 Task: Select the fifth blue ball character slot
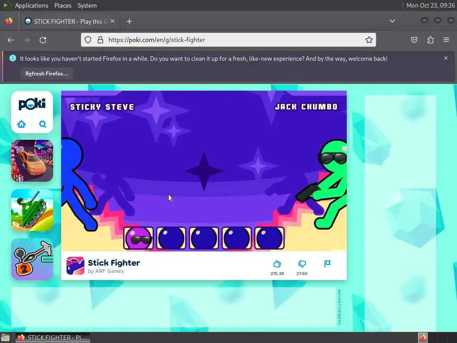(269, 238)
